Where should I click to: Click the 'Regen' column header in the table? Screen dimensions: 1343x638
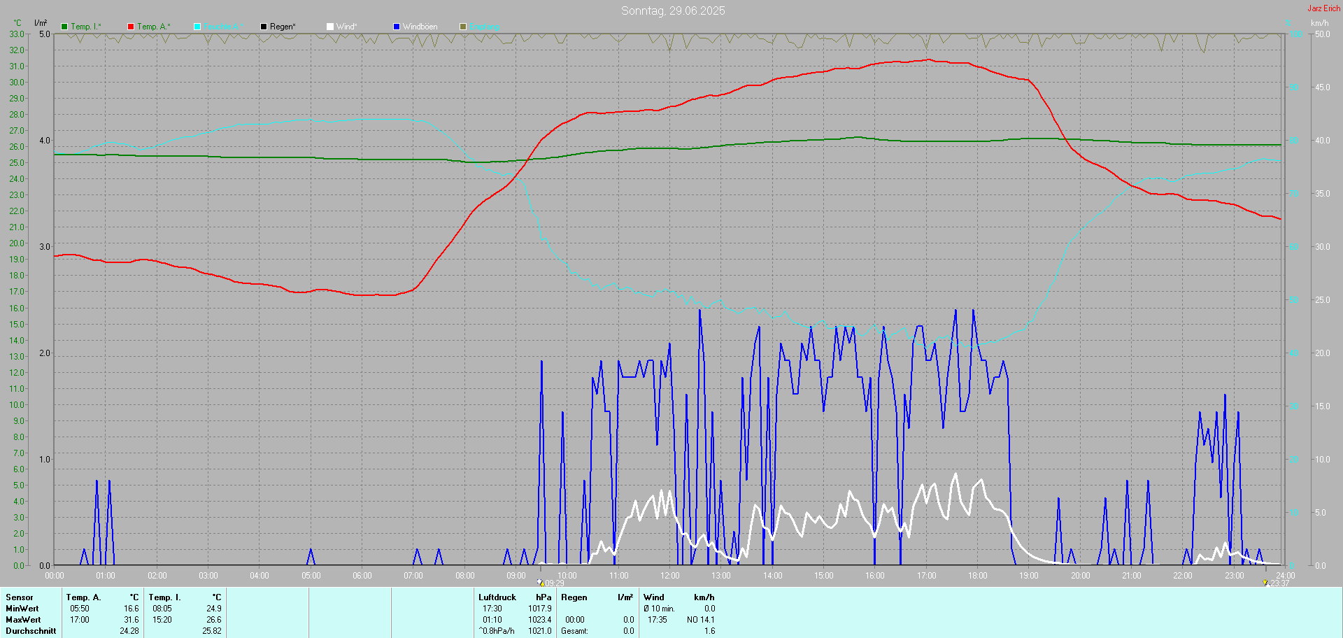(x=574, y=597)
